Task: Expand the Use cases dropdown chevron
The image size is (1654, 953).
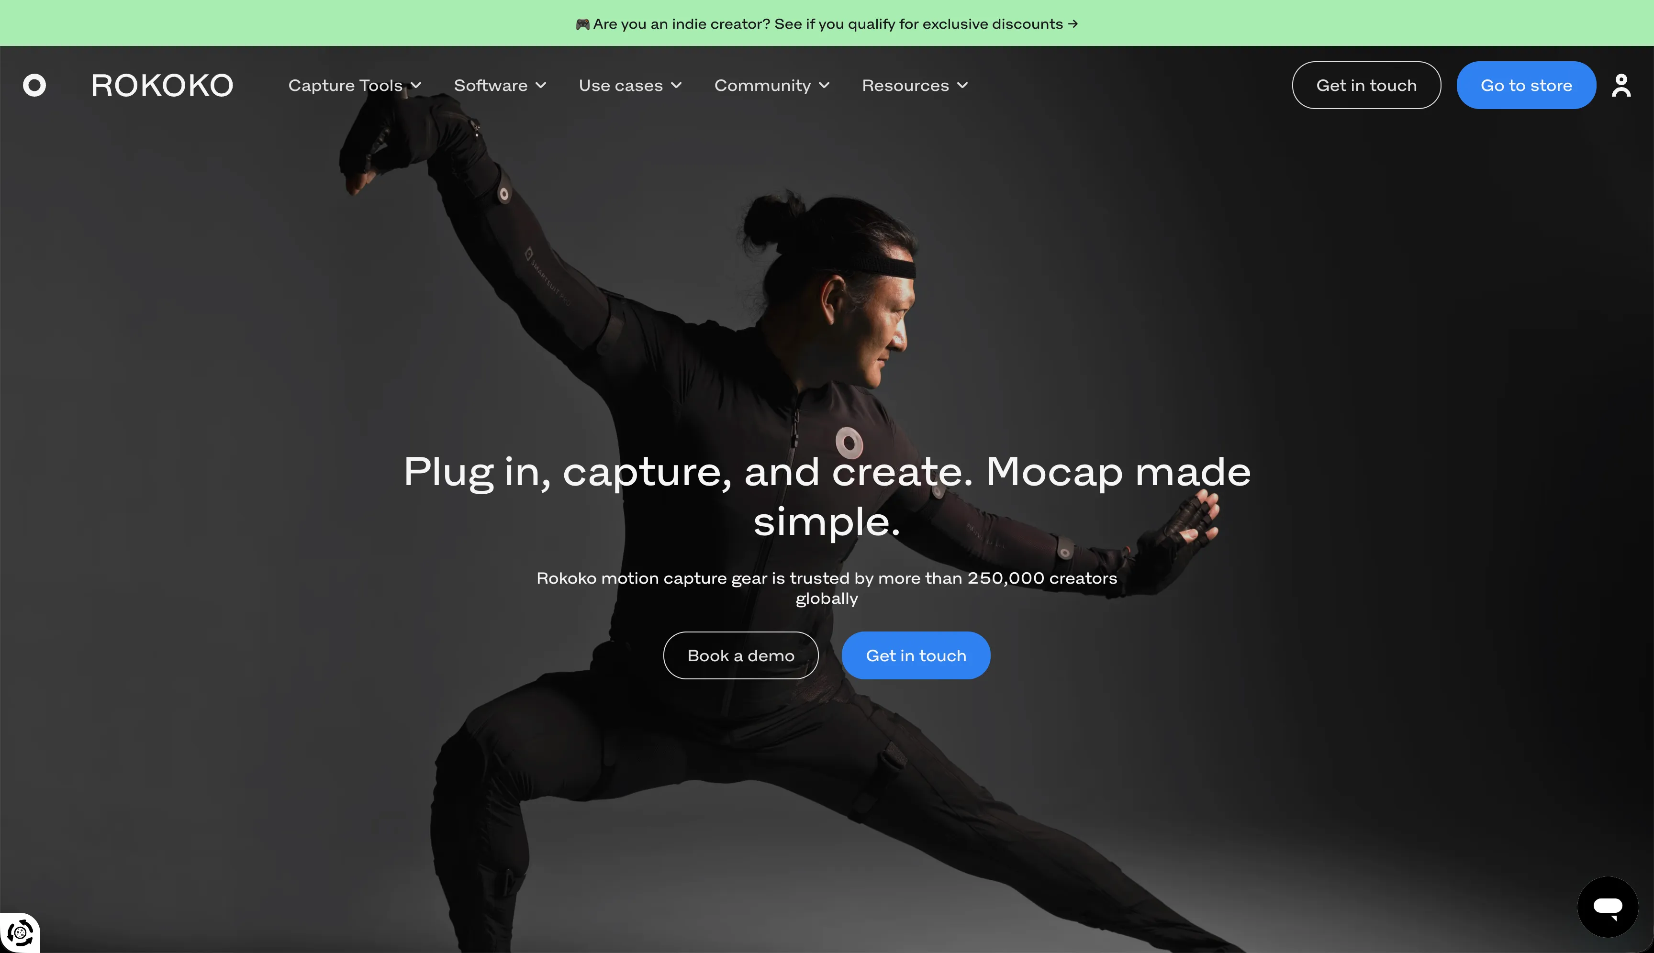Action: 676,85
